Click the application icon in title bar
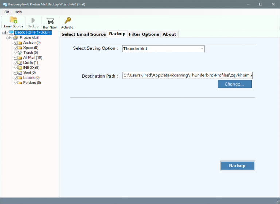The image size is (280, 204). [5, 4]
